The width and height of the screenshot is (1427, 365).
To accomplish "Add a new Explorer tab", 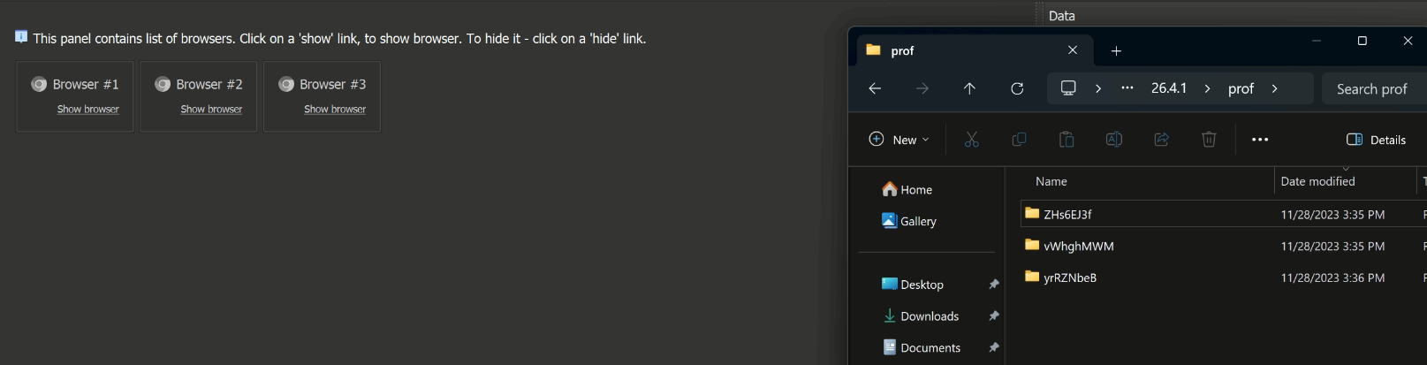I will pos(1116,51).
